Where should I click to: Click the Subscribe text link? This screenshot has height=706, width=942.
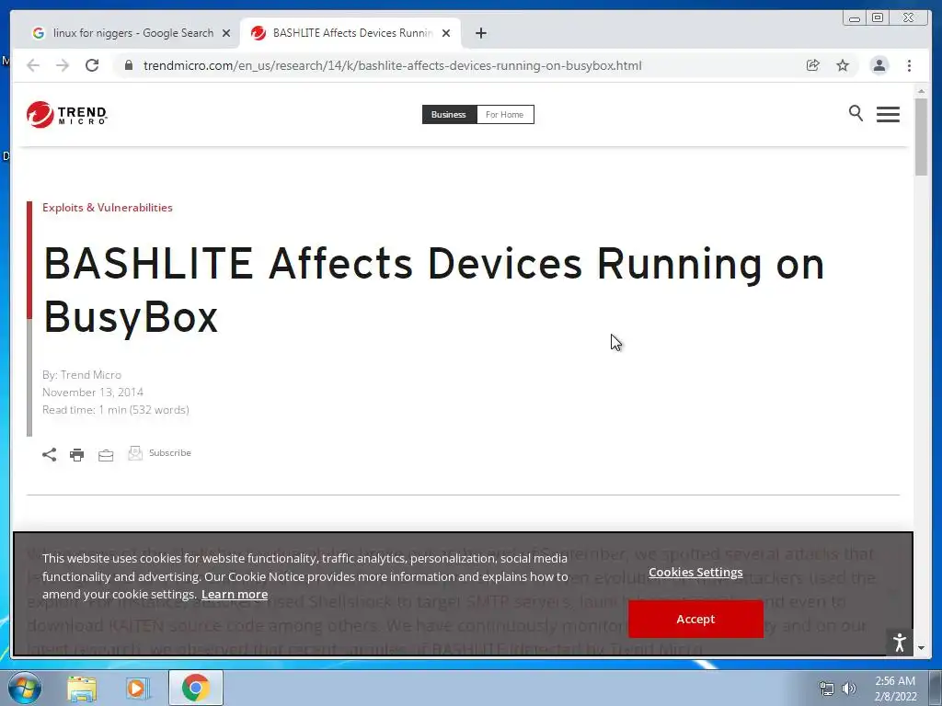pos(170,452)
